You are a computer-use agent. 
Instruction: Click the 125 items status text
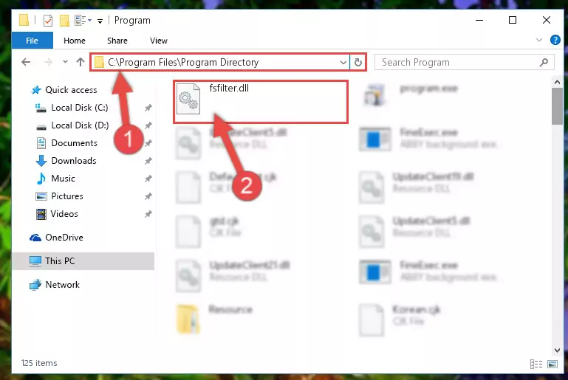click(x=39, y=363)
